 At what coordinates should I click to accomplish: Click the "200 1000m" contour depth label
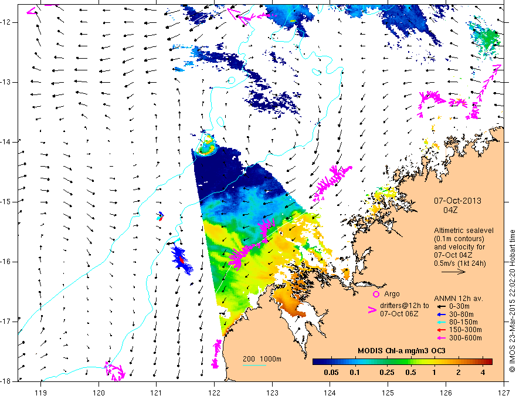[x=262, y=359]
